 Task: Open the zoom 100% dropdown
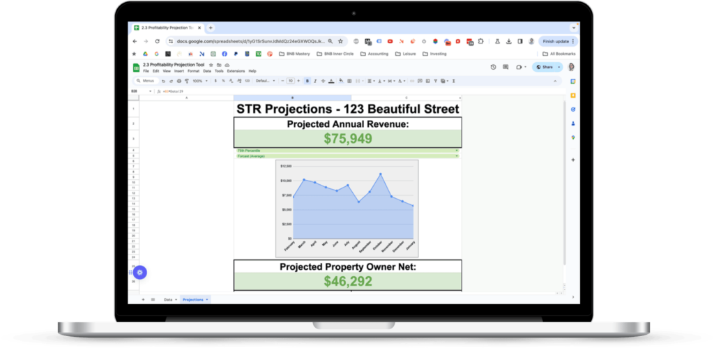pyautogui.click(x=199, y=81)
